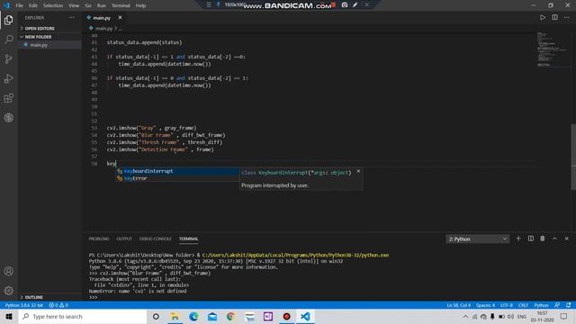Open the Explorer view in activity bar
576x324 pixels.
click(x=8, y=20)
